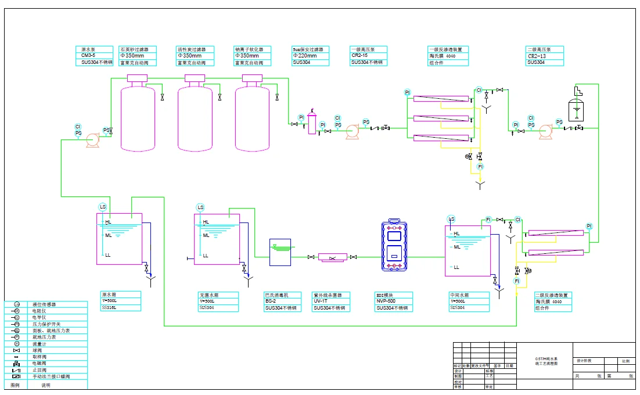Select the second-stage high pressure pump

tap(546, 132)
